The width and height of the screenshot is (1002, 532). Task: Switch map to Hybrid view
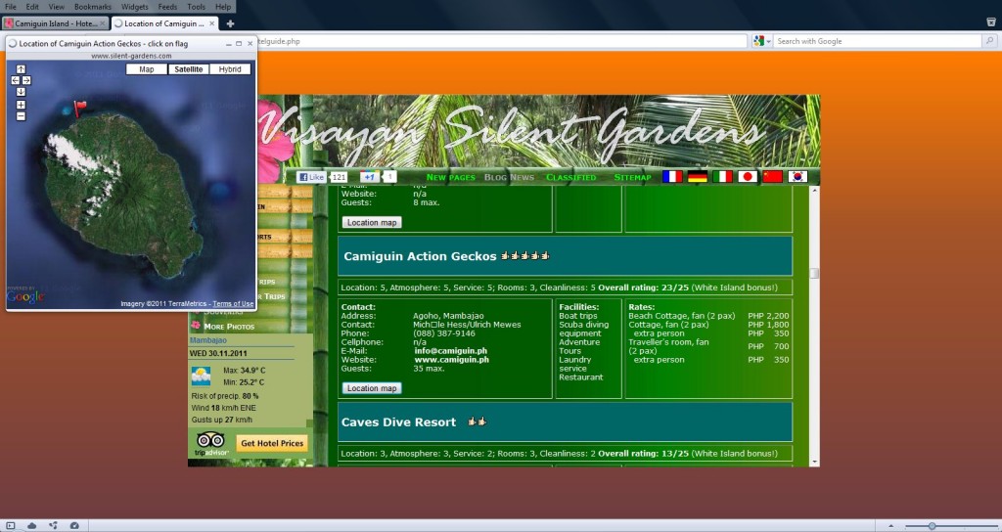(x=230, y=69)
